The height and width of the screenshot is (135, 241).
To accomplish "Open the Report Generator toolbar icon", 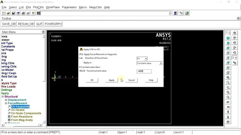I will [28, 13].
